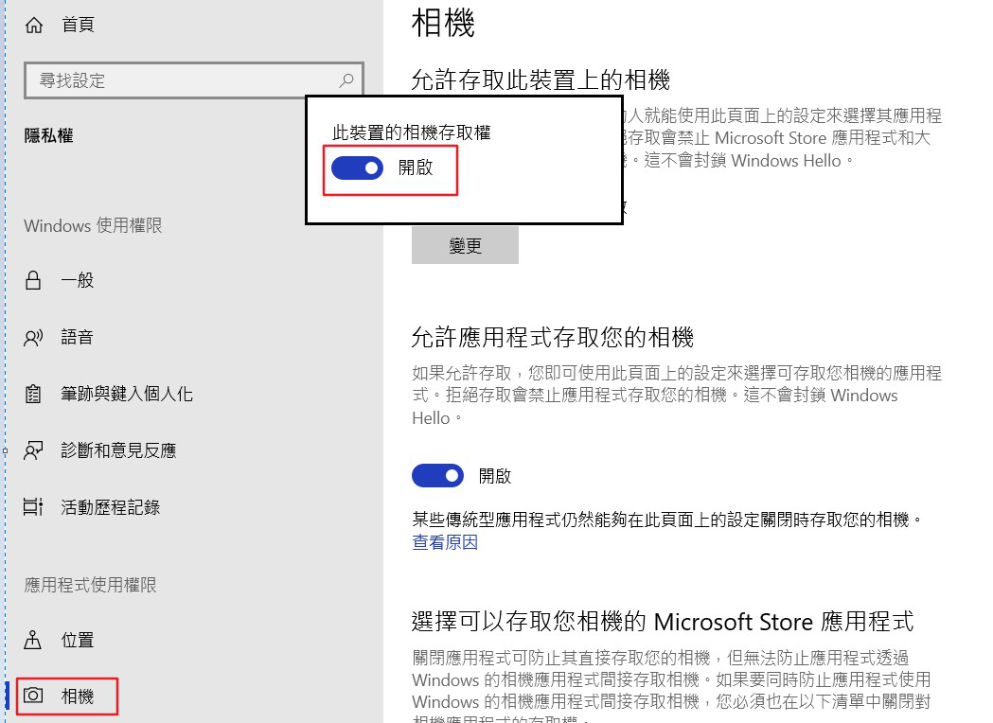Open the 查看原因 link
This screenshot has width=993, height=723.
[445, 542]
